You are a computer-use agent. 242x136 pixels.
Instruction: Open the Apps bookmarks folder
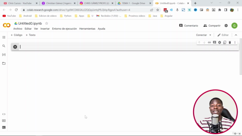pyautogui.click(x=79, y=16)
